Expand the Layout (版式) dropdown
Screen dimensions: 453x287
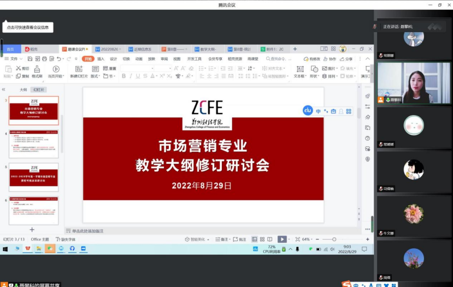coord(95,76)
